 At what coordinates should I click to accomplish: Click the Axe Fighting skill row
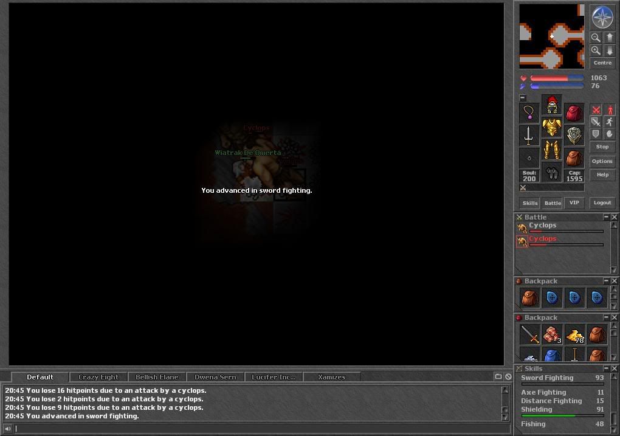point(562,392)
